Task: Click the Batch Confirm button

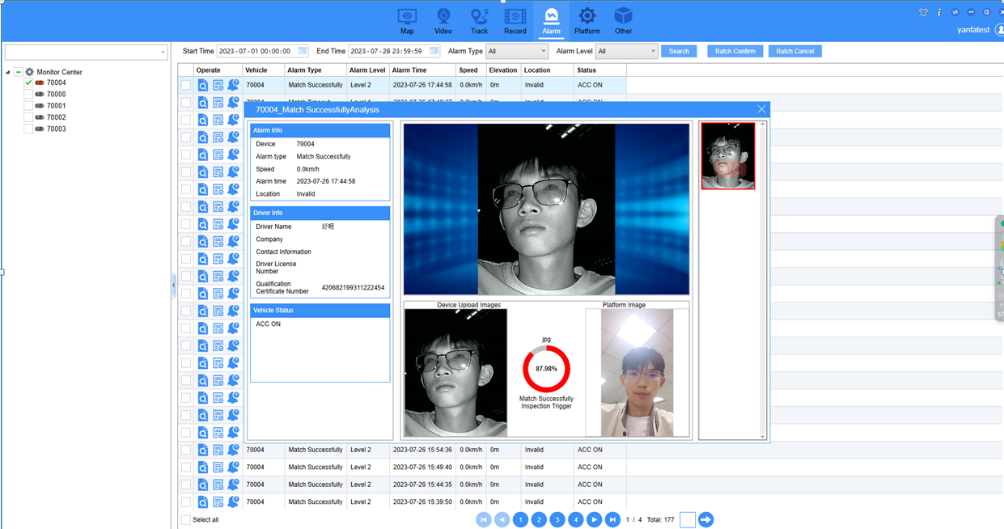Action: (735, 51)
